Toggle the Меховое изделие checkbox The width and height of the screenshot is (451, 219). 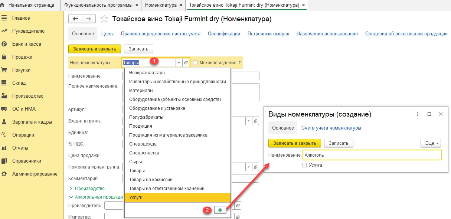(x=195, y=63)
